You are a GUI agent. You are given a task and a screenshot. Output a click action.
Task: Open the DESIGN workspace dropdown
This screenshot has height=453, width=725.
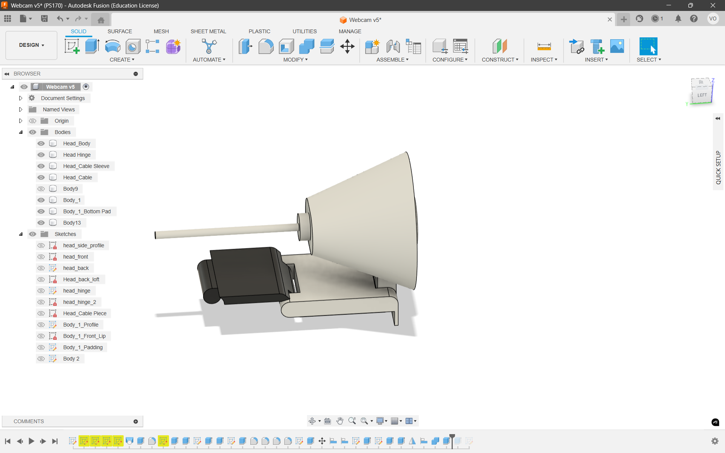point(32,45)
